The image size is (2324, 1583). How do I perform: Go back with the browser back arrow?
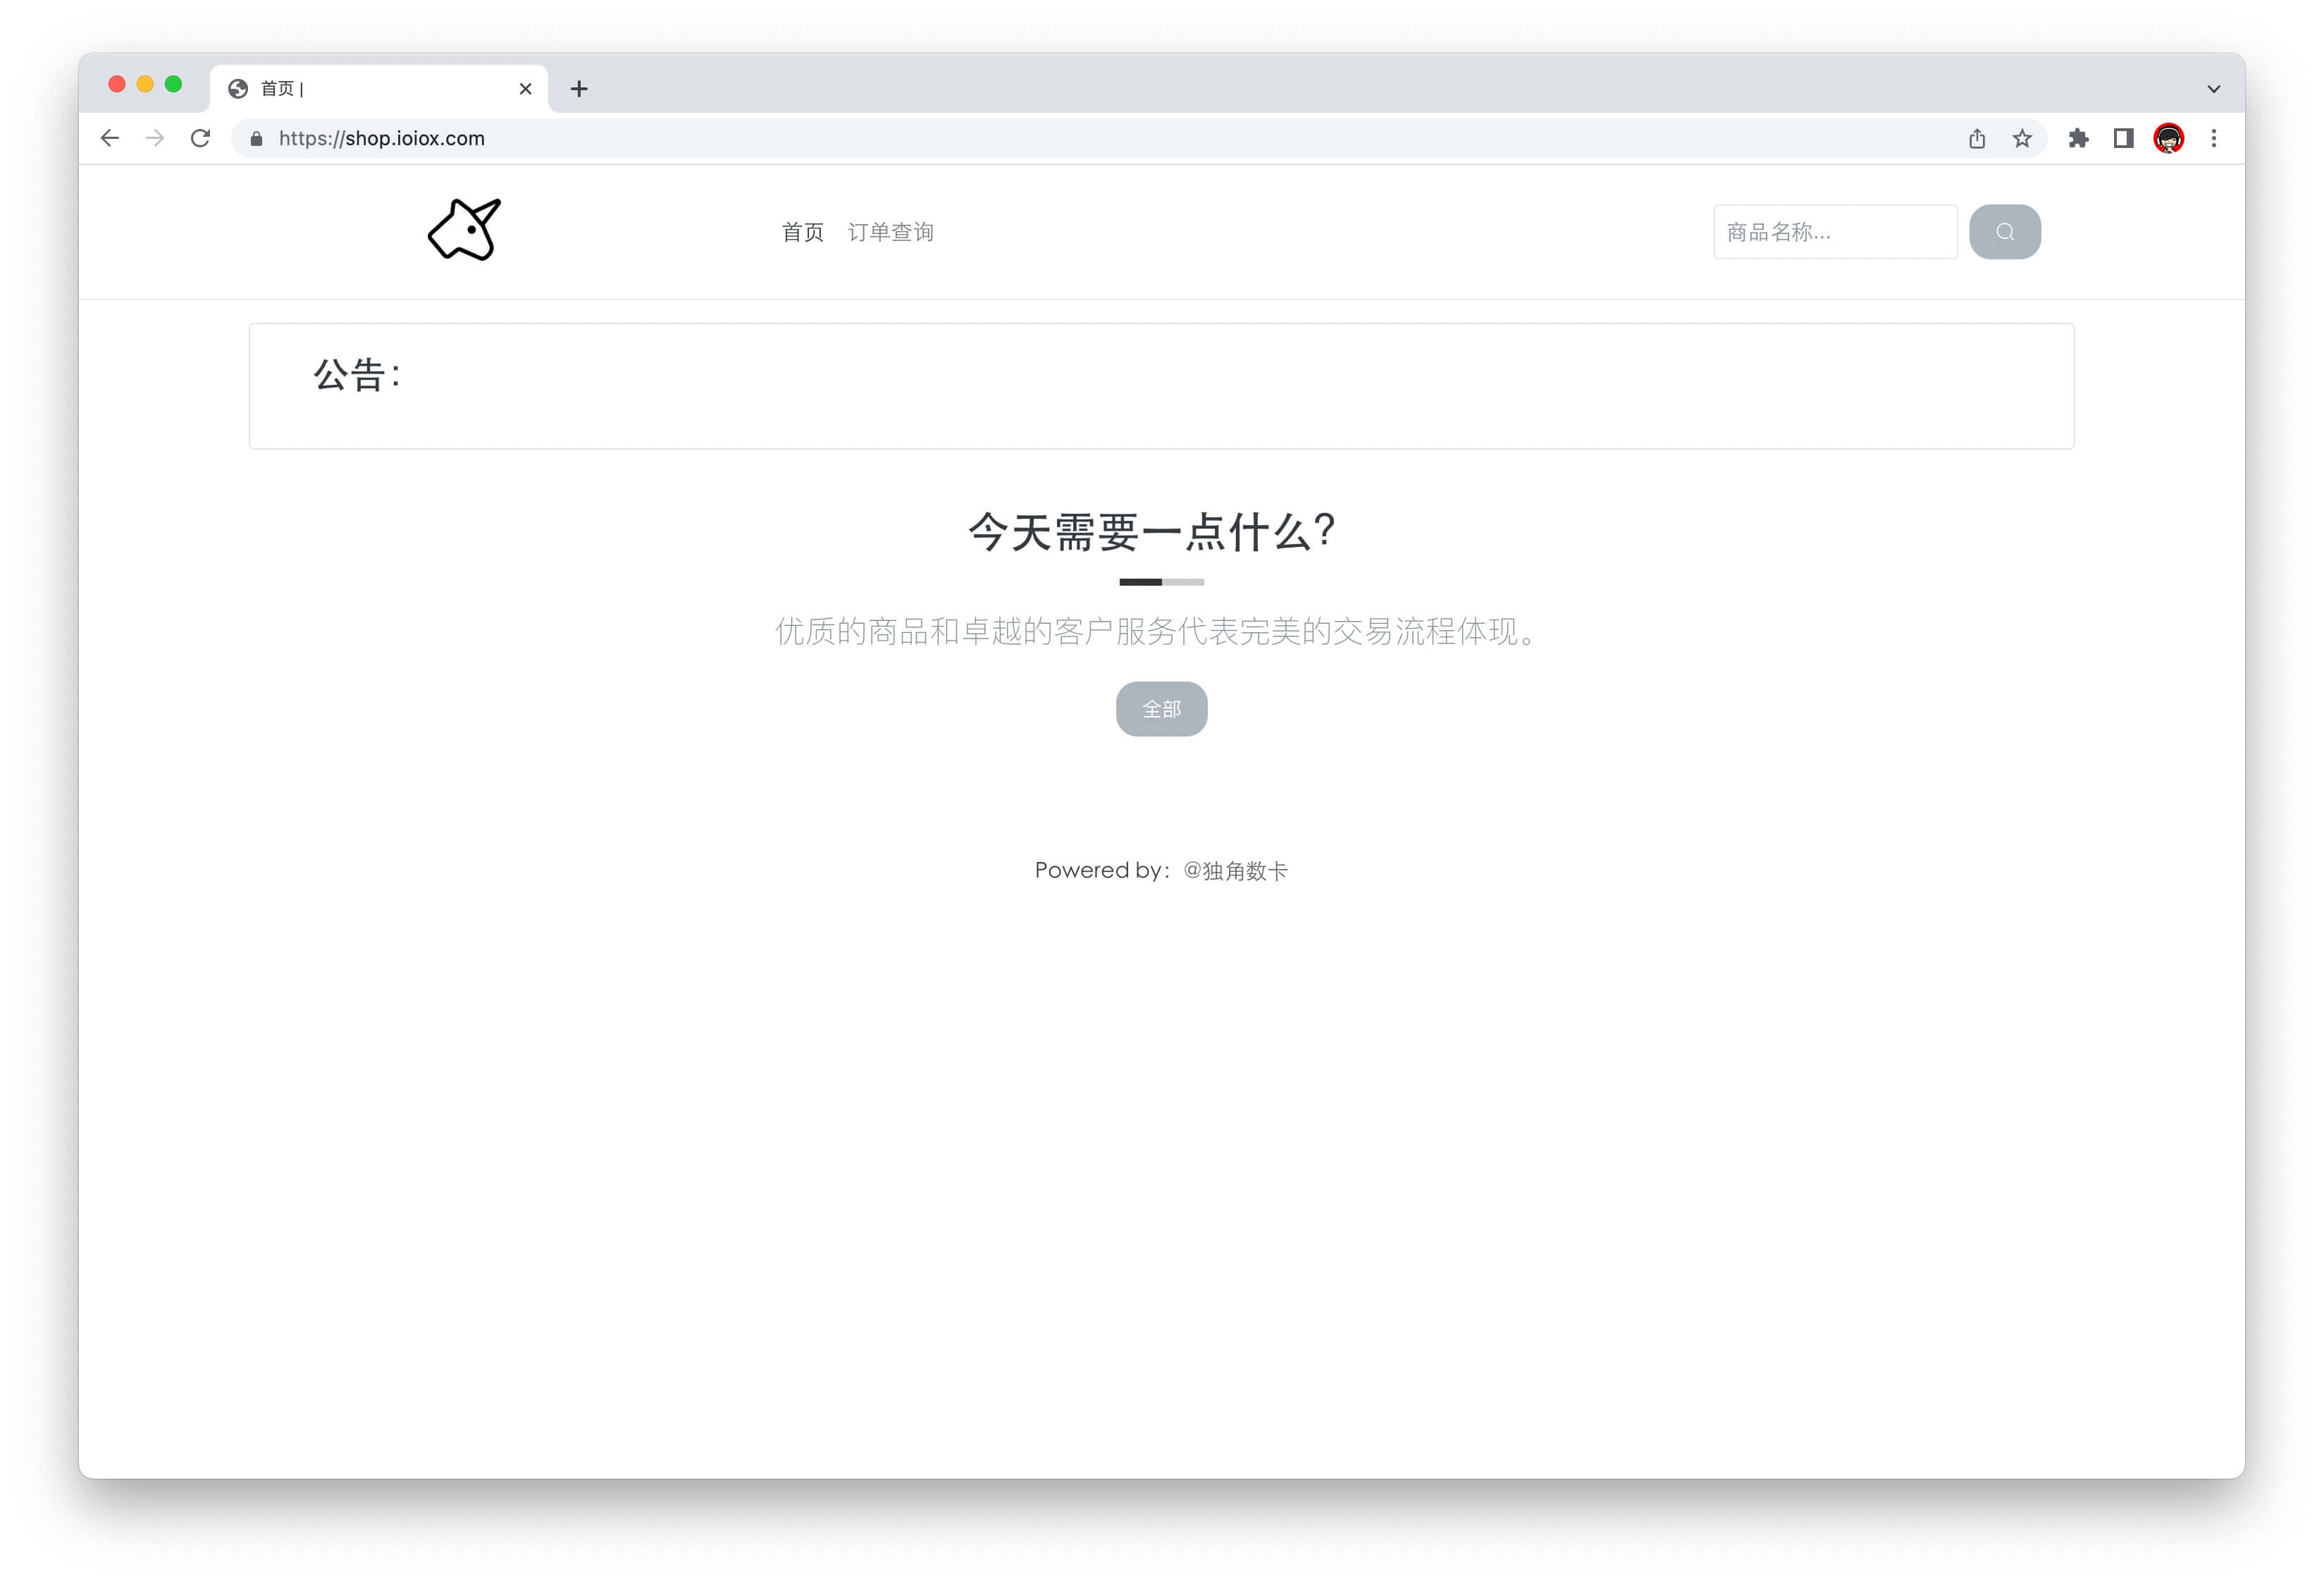[110, 138]
